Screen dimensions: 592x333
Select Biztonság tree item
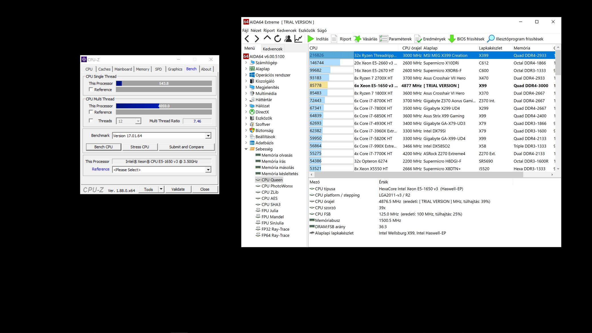point(264,131)
